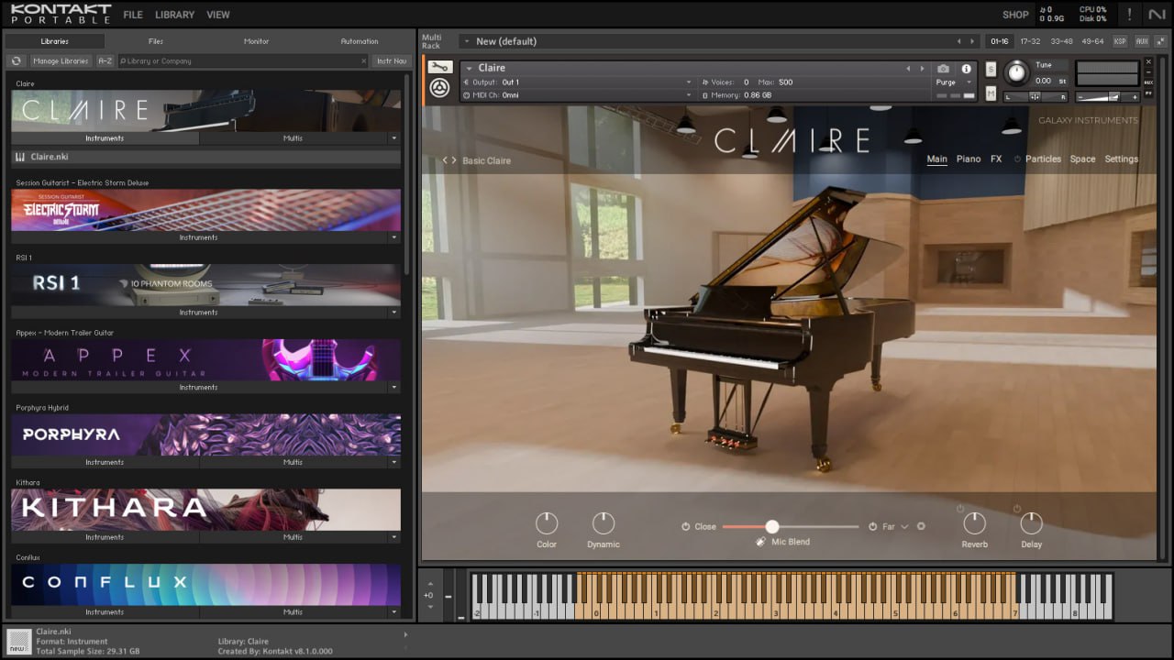Click the new instrument file icon in status bar

coord(19,642)
